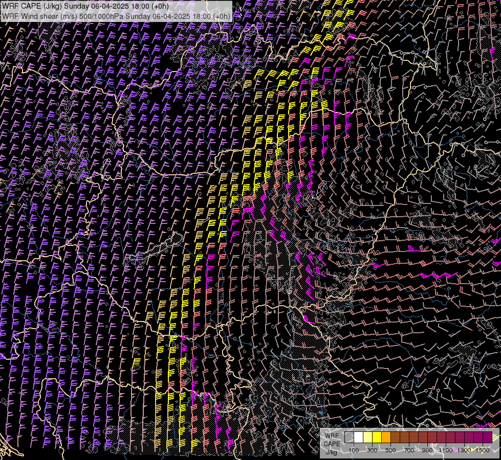The width and height of the screenshot is (501, 460).
Task: Click the legend value 1100
Action: [x=446, y=450]
